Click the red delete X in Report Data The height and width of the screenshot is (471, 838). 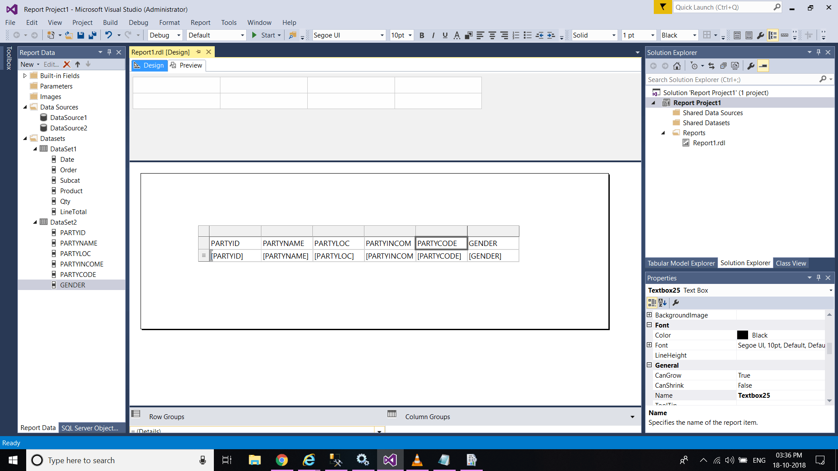(67, 64)
